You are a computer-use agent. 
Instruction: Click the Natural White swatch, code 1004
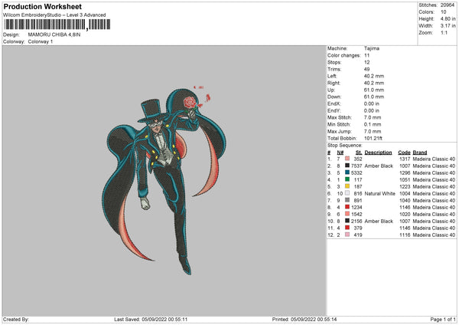pos(347,193)
